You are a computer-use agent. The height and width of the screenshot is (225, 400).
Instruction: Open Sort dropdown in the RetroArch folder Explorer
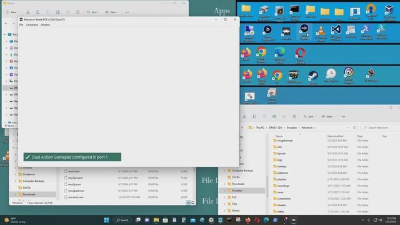pyautogui.click(x=309, y=117)
